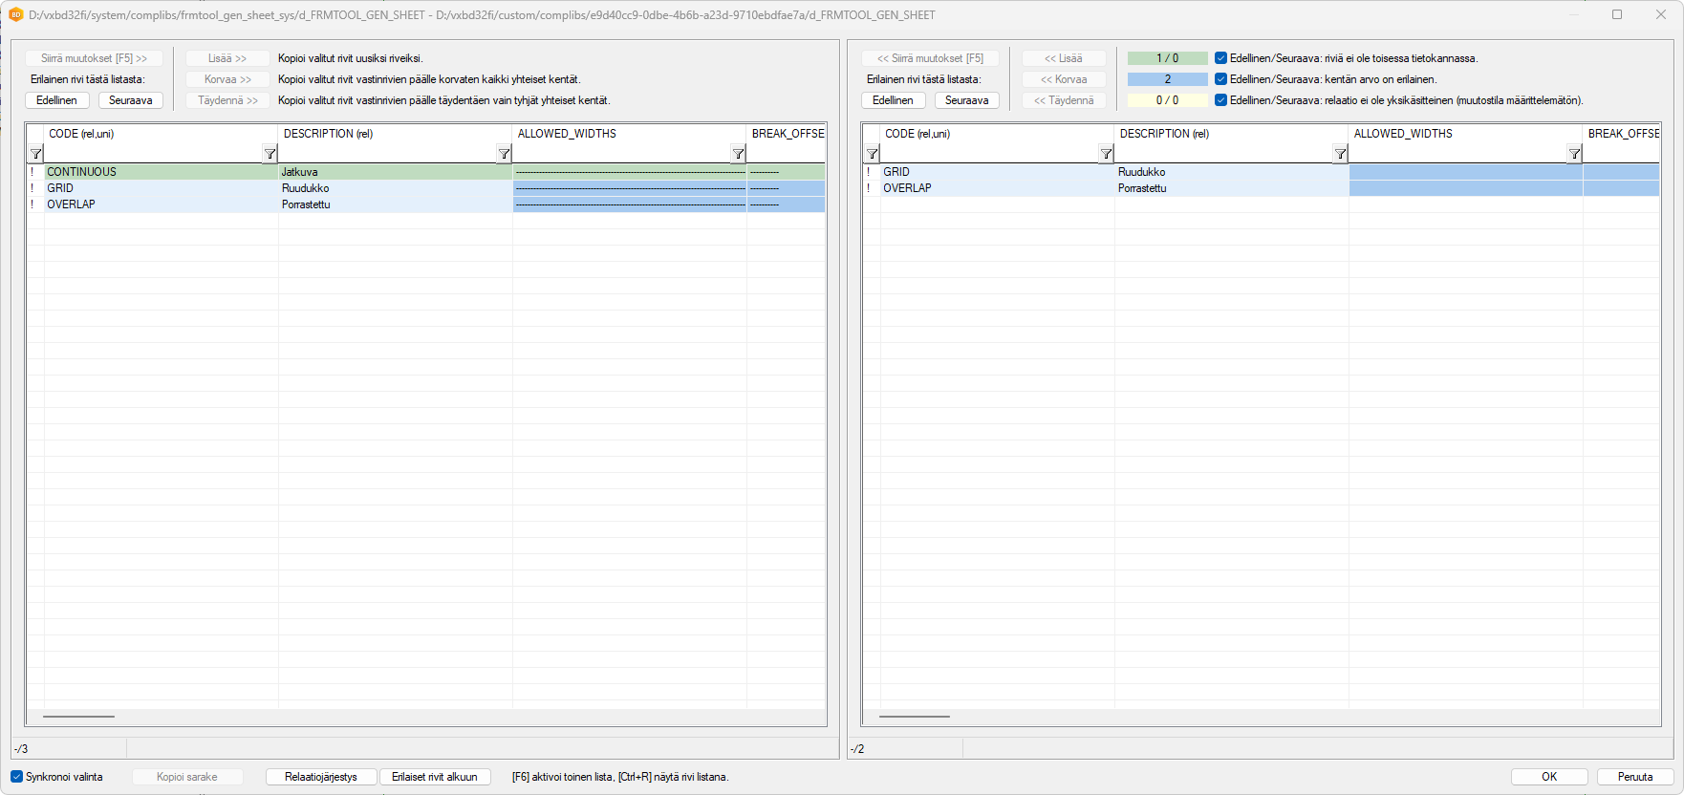This screenshot has width=1684, height=795.
Task: Click the filter icon for left DESCRIPTION column
Action: click(x=504, y=154)
